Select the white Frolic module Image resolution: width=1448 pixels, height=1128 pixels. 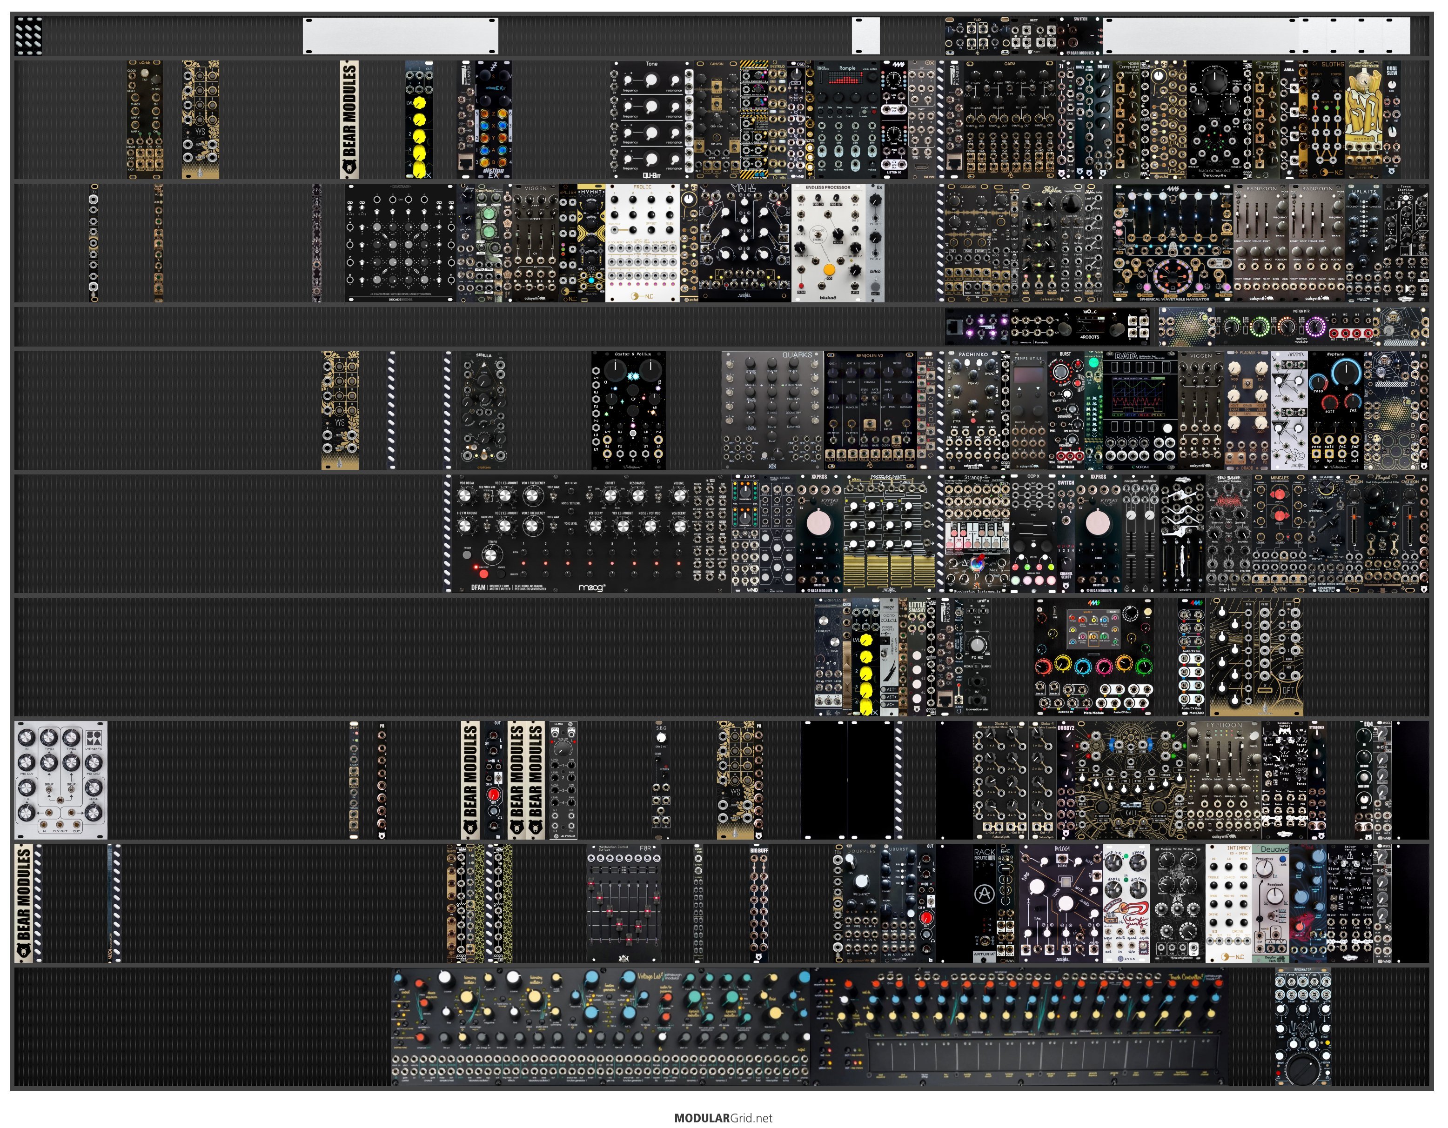tap(643, 242)
